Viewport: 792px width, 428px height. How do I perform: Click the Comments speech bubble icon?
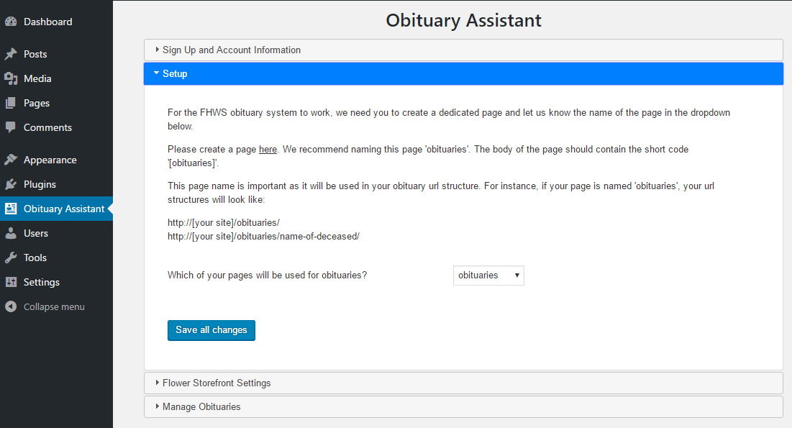pyautogui.click(x=11, y=128)
